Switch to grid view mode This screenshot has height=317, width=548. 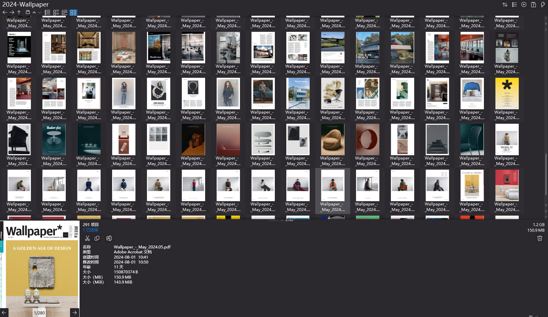click(x=73, y=13)
